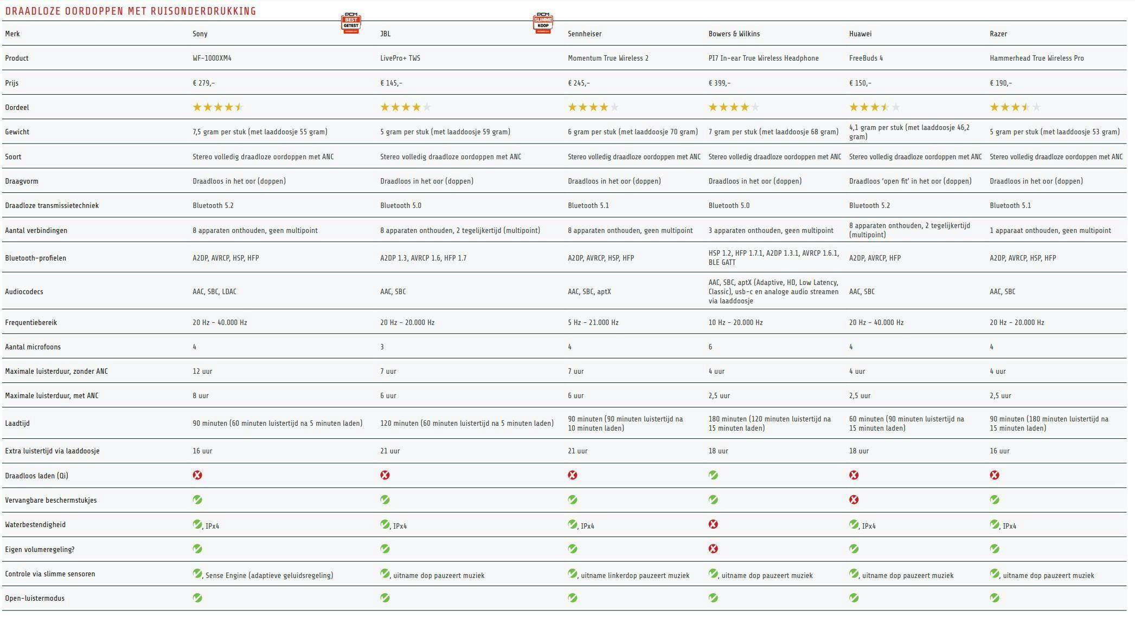Click Bowers & Wilkins red Eigen volumeregeling cross
The width and height of the screenshot is (1135, 617).
coord(713,549)
